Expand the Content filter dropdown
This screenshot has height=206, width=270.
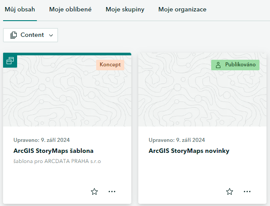30,35
